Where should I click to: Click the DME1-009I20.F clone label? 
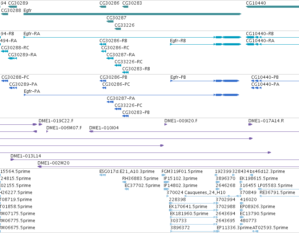pos(181,121)
